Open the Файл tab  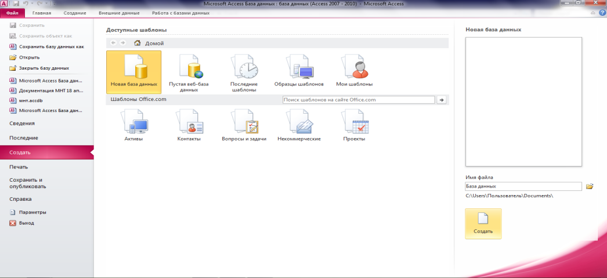[x=12, y=13]
